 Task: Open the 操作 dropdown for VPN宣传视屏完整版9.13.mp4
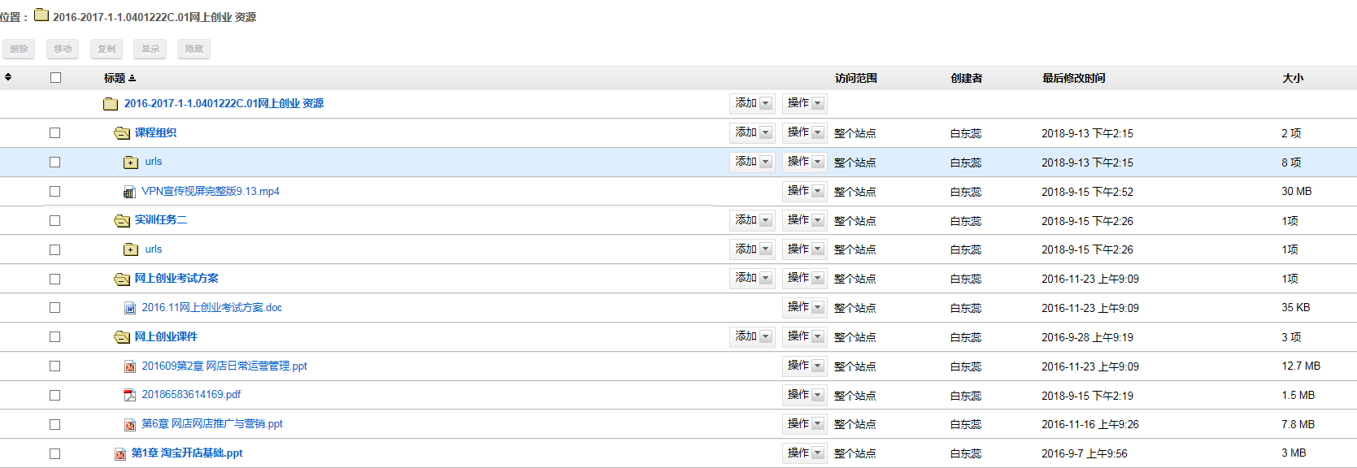[804, 192]
